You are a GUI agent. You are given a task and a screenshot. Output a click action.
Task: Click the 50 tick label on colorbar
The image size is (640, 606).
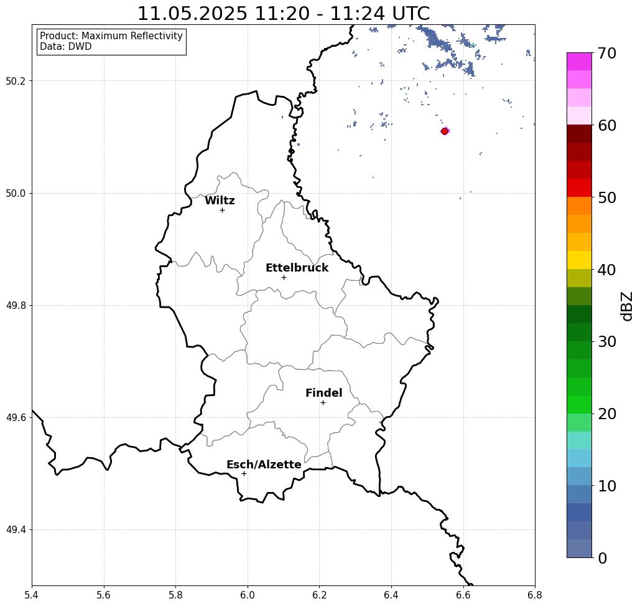[x=607, y=197]
